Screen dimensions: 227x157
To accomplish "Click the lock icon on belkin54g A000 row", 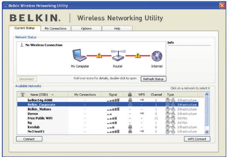I will (x=130, y=100).
